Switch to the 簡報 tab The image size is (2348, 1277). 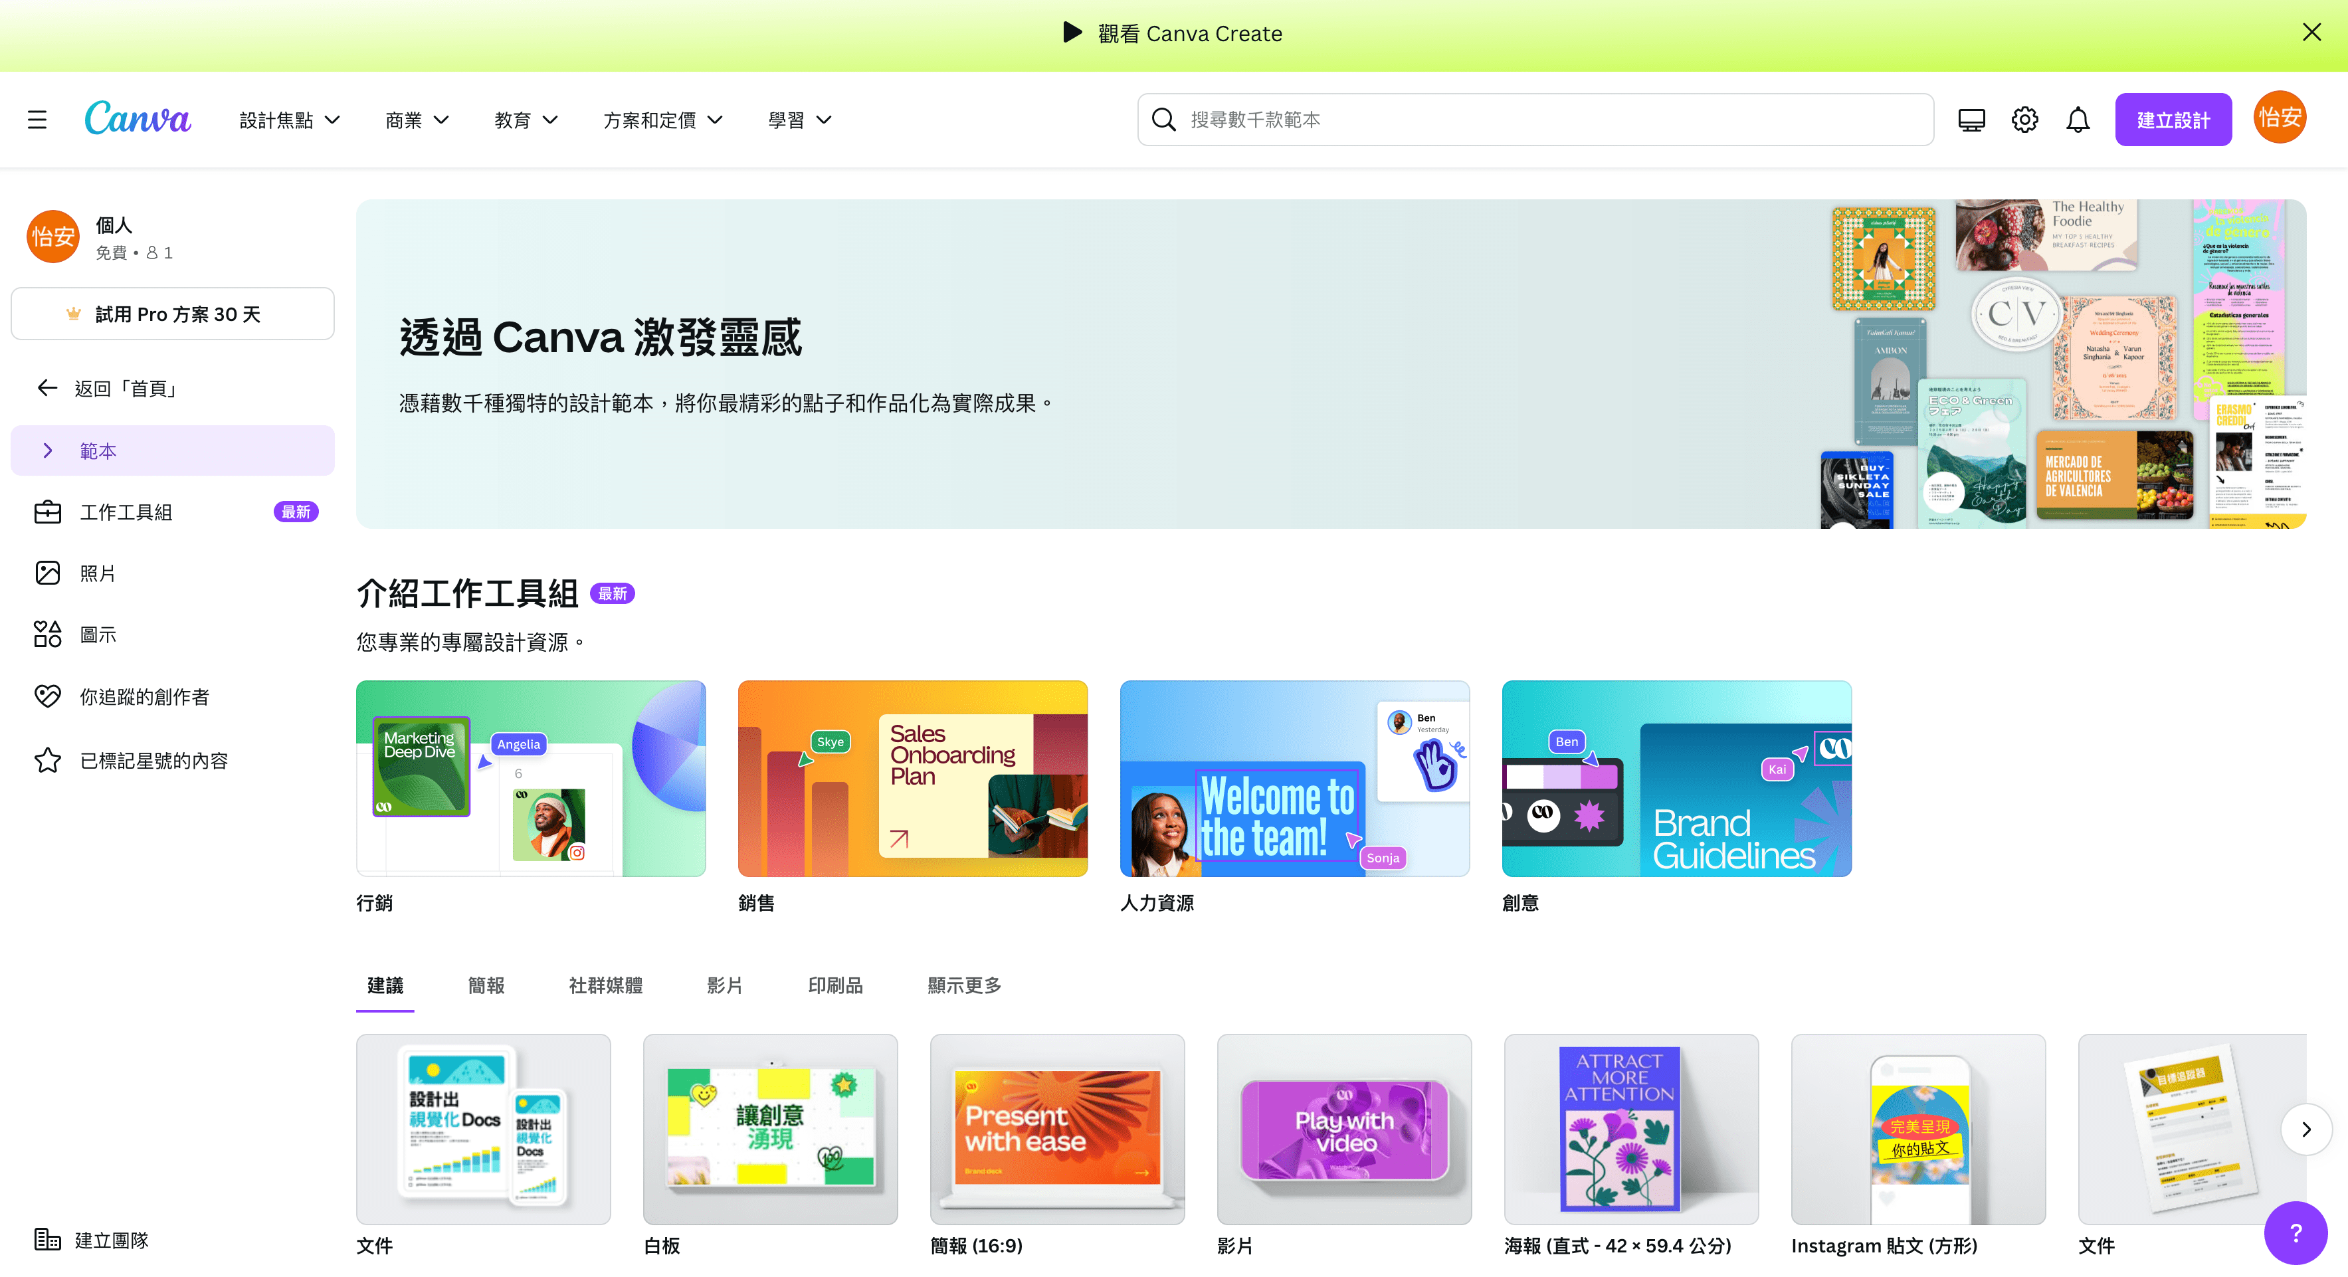tap(486, 985)
